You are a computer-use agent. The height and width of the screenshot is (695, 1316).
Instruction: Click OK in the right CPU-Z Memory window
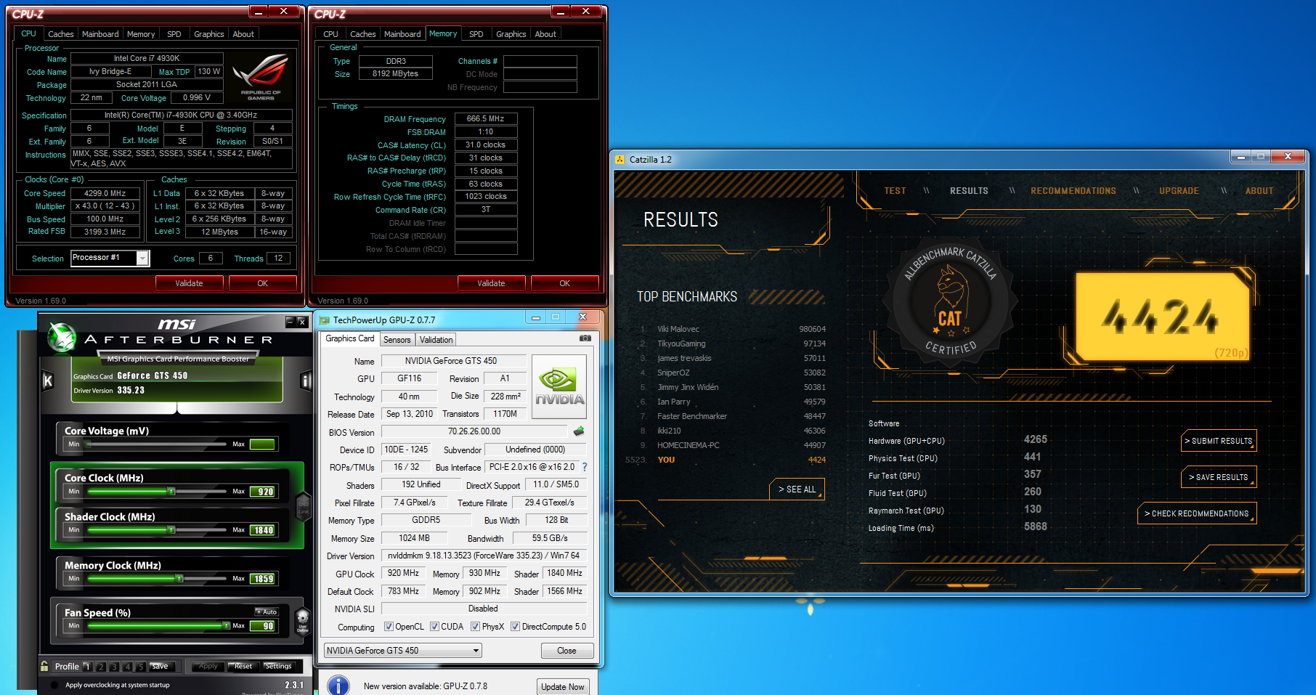[564, 283]
